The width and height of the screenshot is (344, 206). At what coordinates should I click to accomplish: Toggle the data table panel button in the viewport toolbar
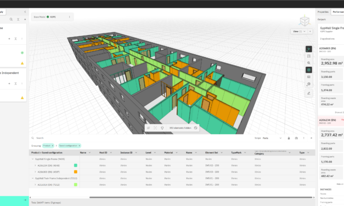tap(309, 70)
